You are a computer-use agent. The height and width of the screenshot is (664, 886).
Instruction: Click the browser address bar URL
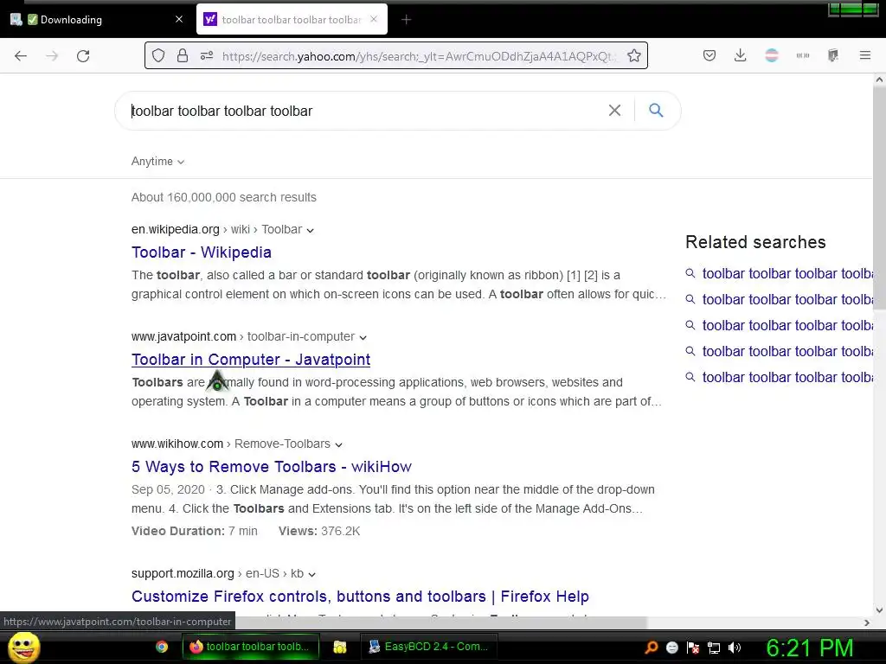418,56
